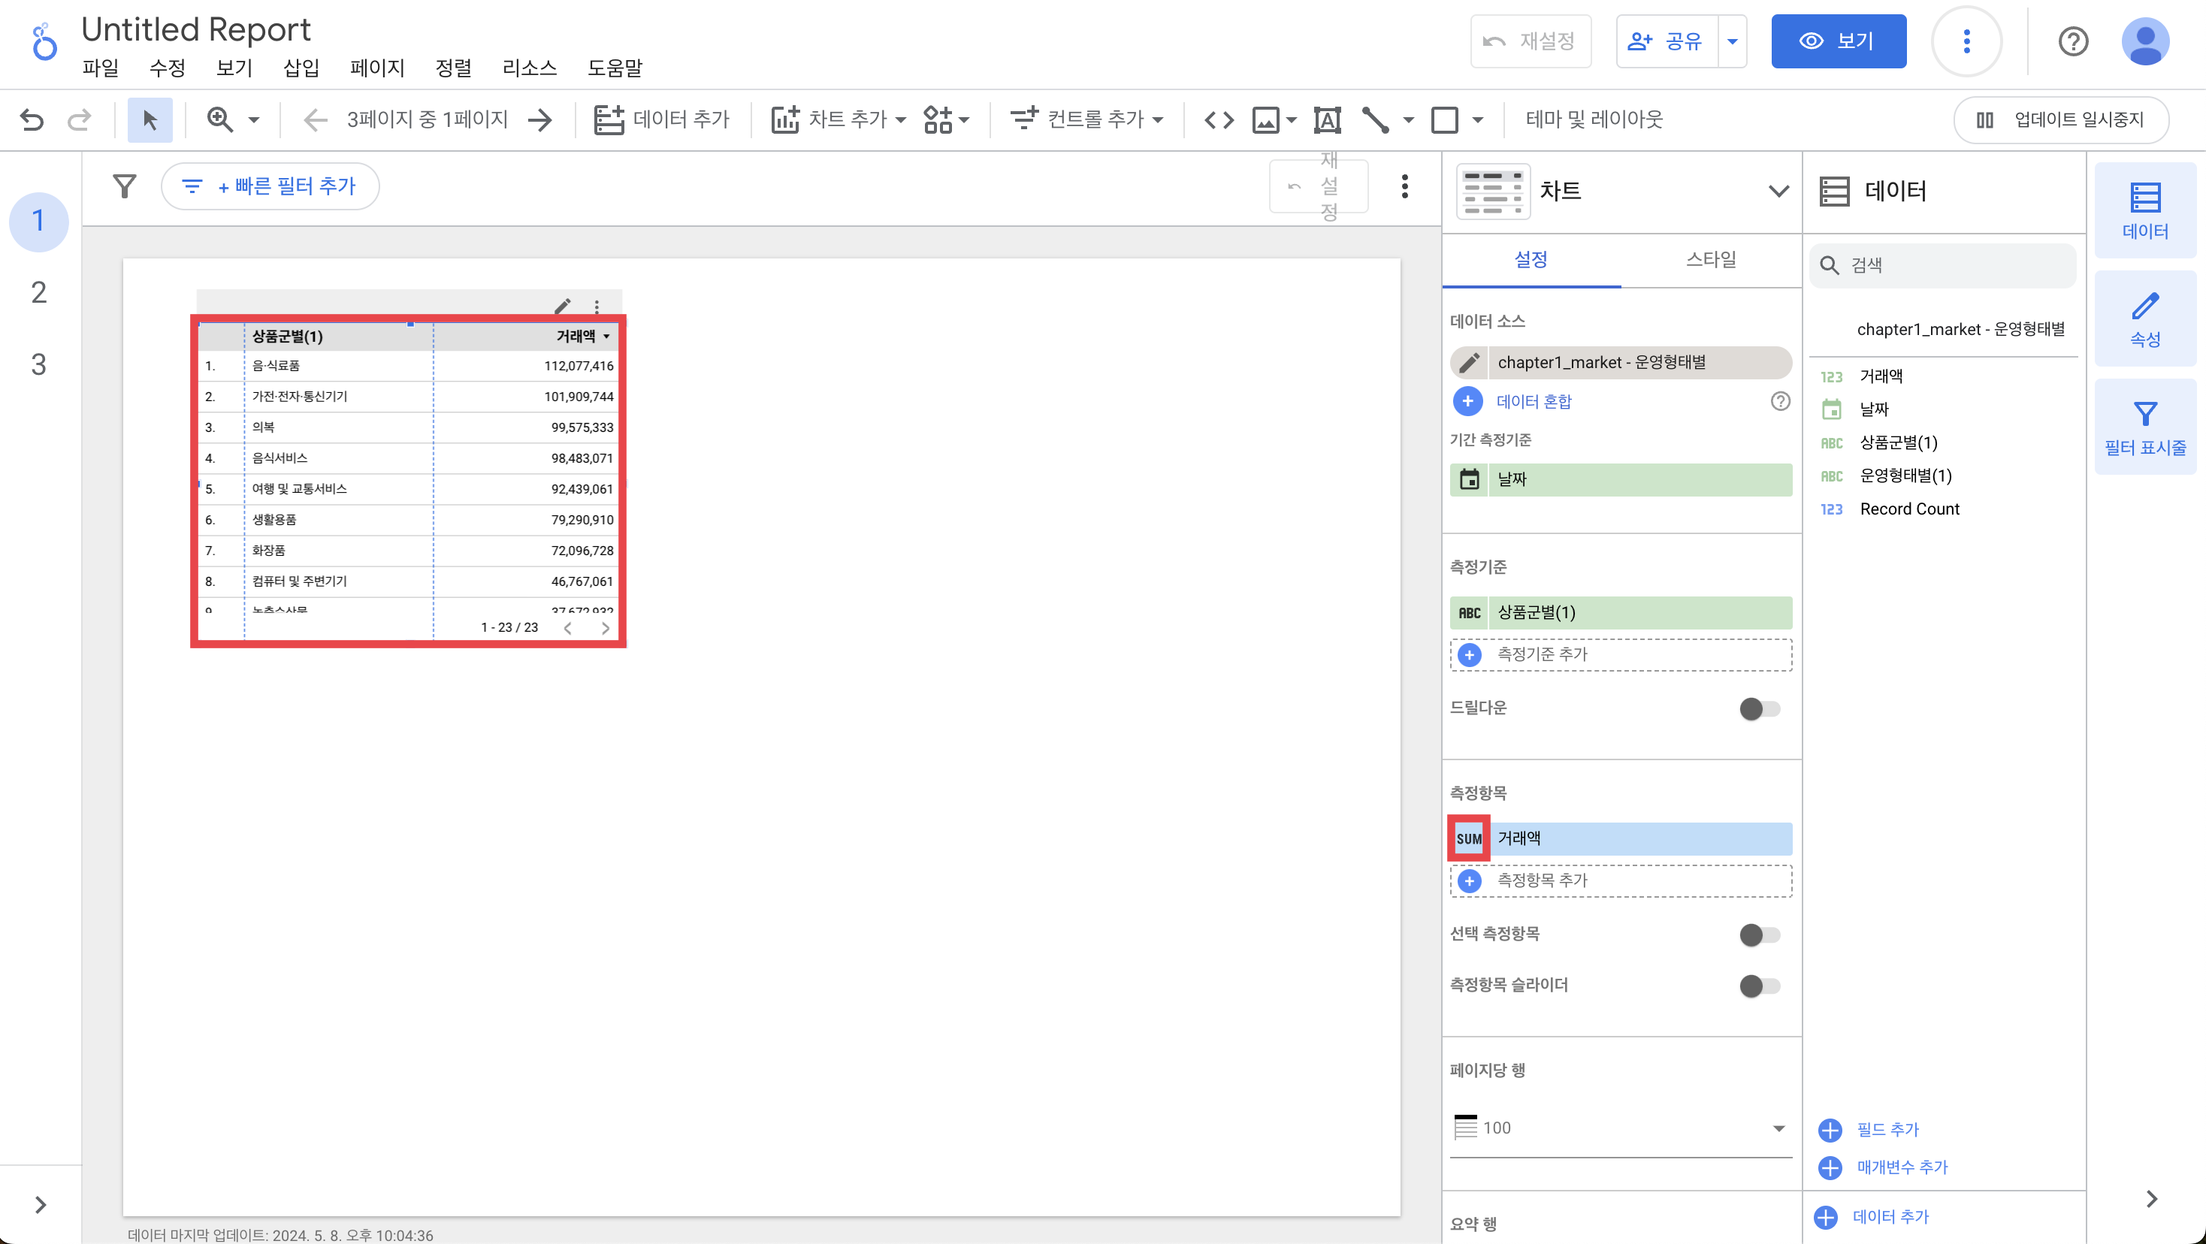
Task: Edit data source chapter1_market pencil icon
Action: pyautogui.click(x=1470, y=363)
